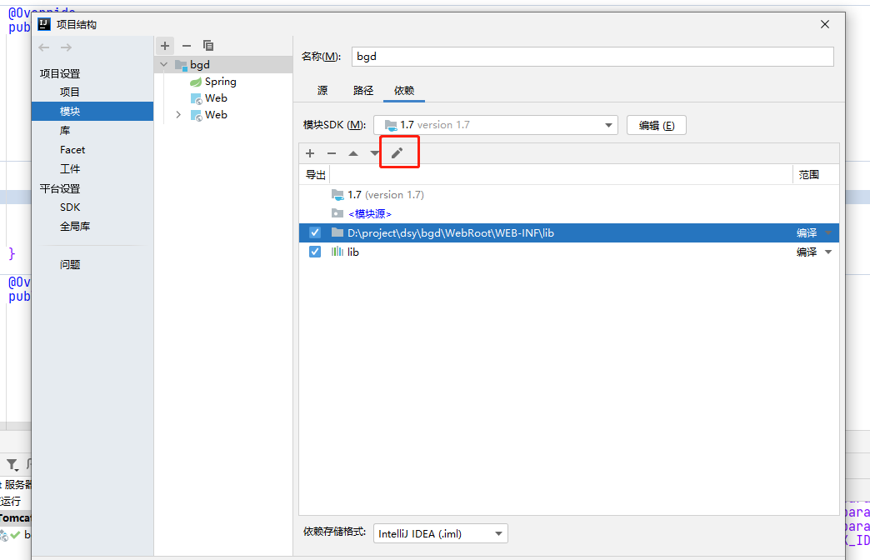The image size is (870, 560).
Task: Select the 1.7 (version 1.7) dependency row
Action: (x=568, y=195)
